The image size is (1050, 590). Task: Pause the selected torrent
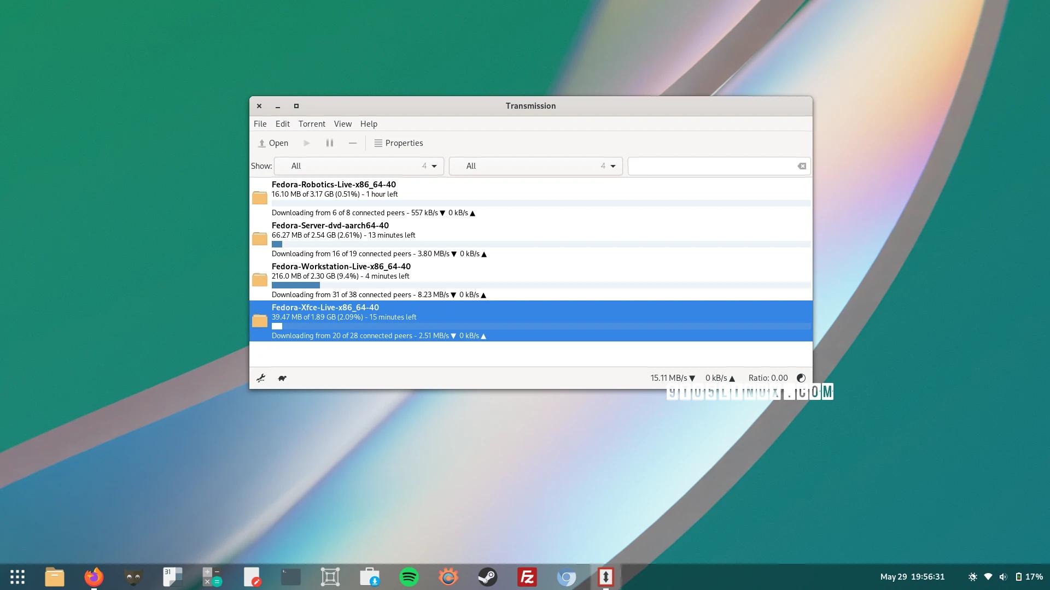click(330, 143)
